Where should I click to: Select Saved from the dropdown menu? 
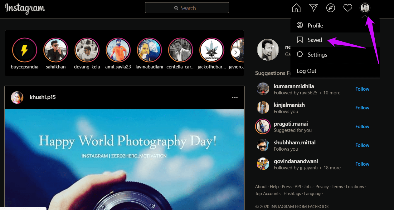[335, 40]
